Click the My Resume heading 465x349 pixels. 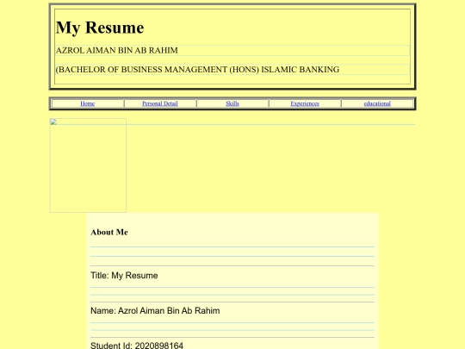[x=100, y=28]
